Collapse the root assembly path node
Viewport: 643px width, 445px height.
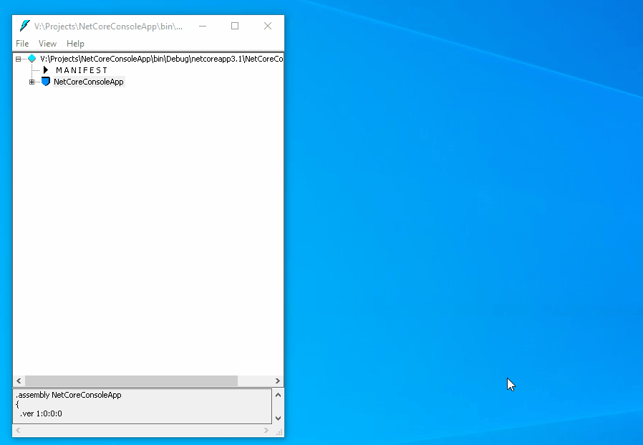[19, 59]
